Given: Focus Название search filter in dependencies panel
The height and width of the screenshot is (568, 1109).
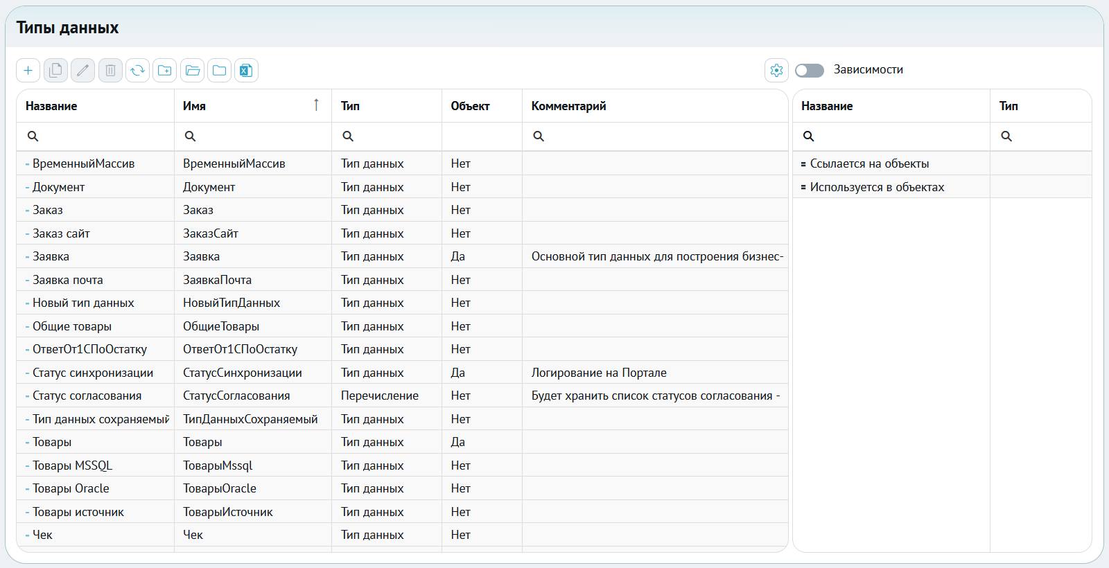Looking at the screenshot, I should tap(891, 136).
